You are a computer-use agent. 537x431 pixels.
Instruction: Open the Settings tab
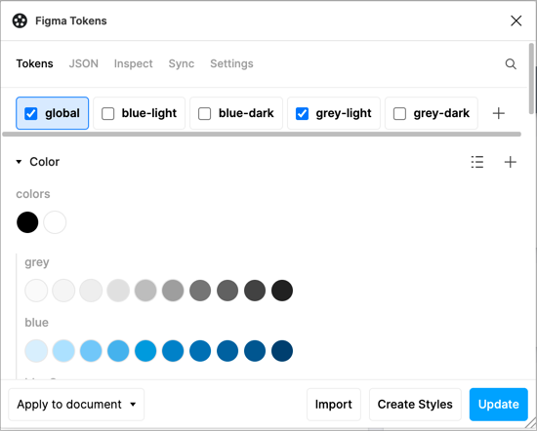(231, 63)
